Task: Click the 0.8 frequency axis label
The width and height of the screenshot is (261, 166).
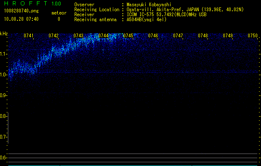Action: click(x=3, y=116)
